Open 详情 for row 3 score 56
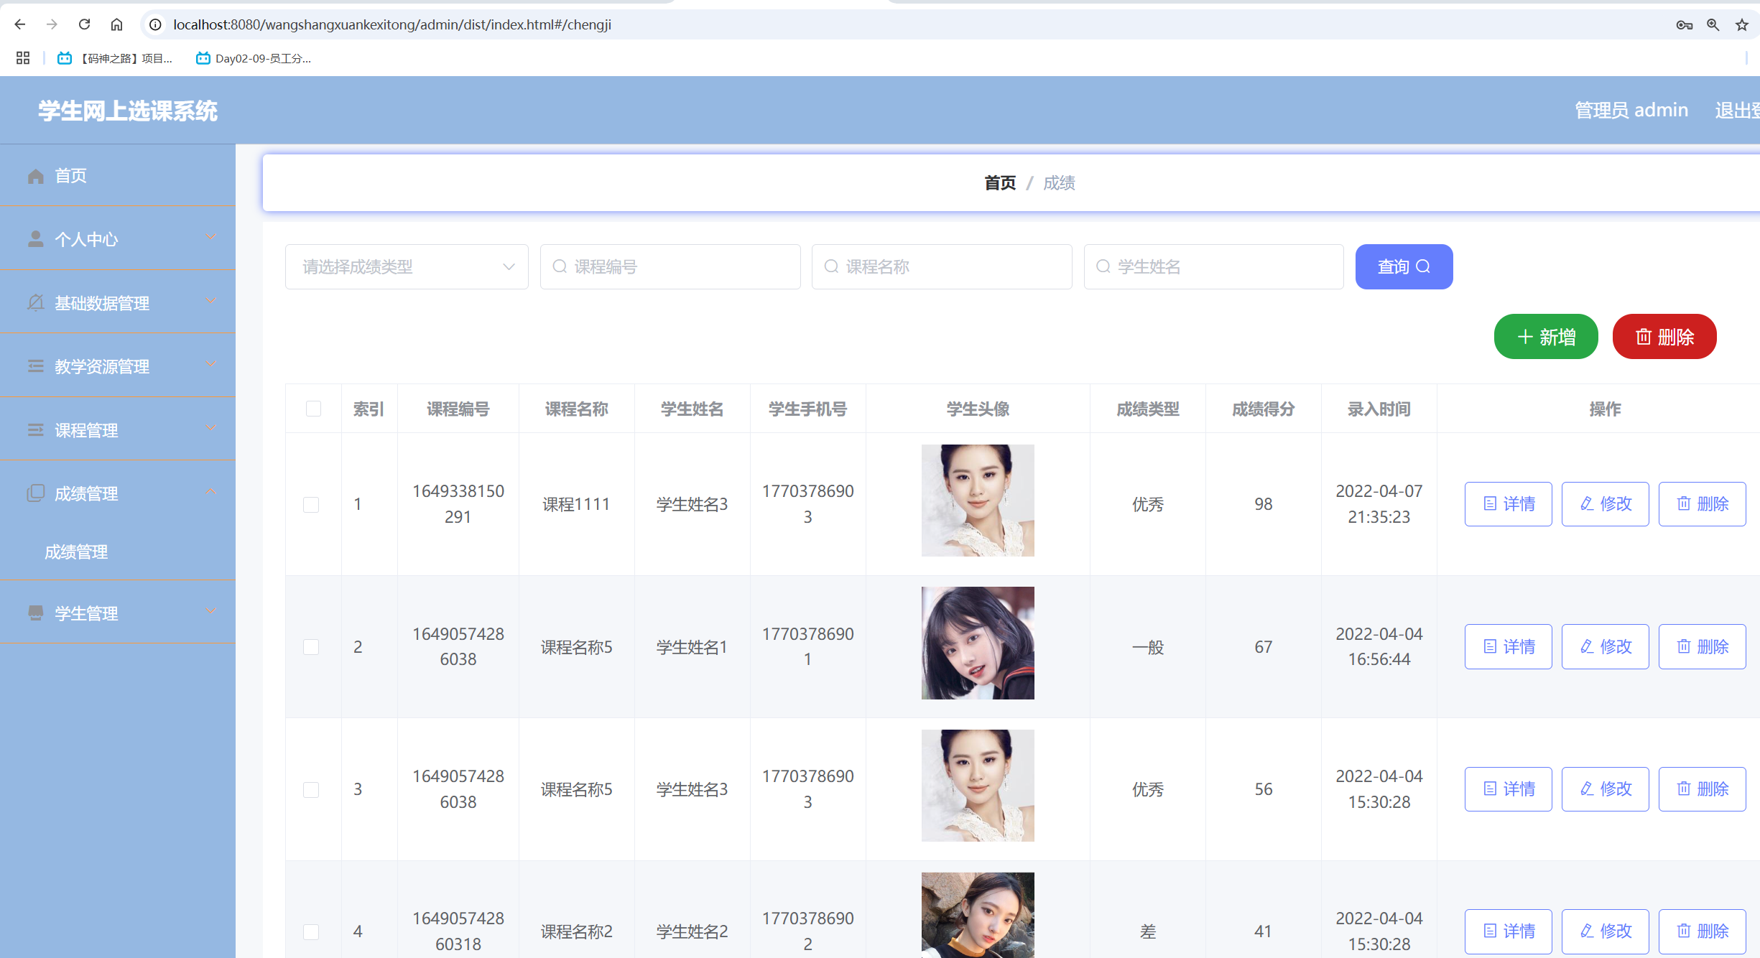The width and height of the screenshot is (1760, 958). pos(1509,789)
